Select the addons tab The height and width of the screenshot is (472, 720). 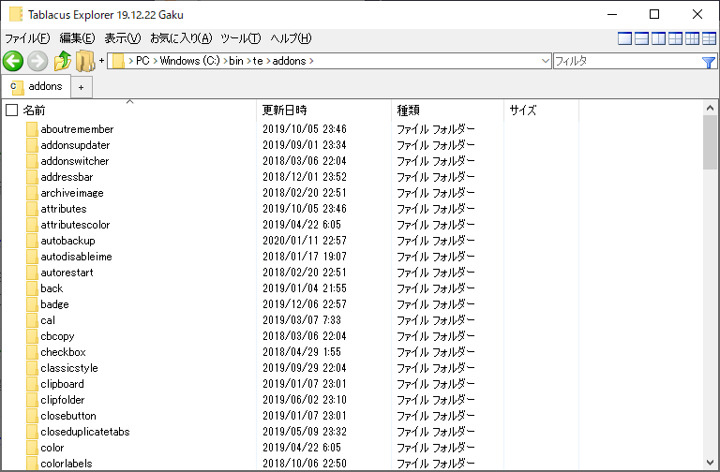tap(37, 86)
